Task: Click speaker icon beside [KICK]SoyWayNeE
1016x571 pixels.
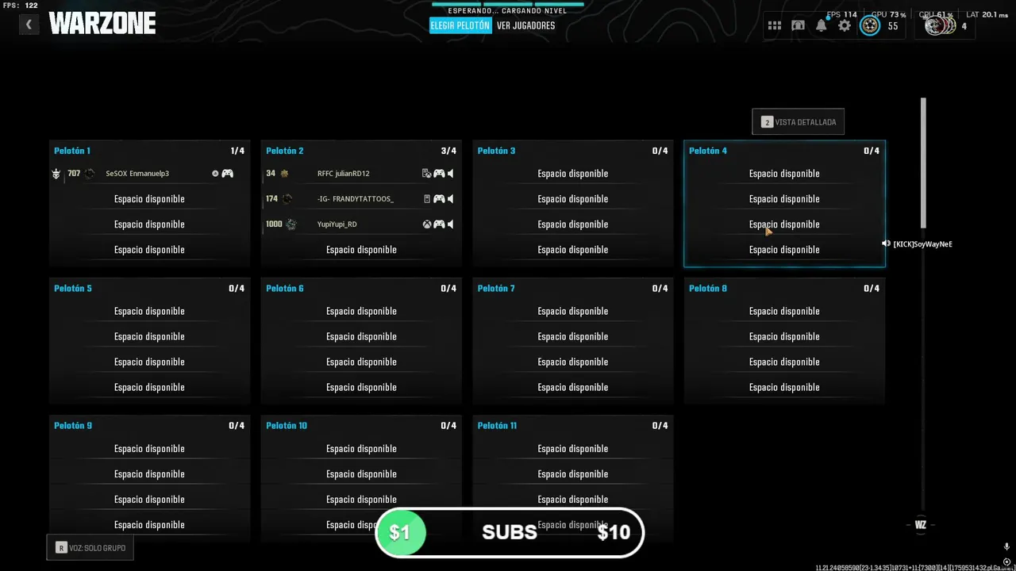Action: (886, 243)
